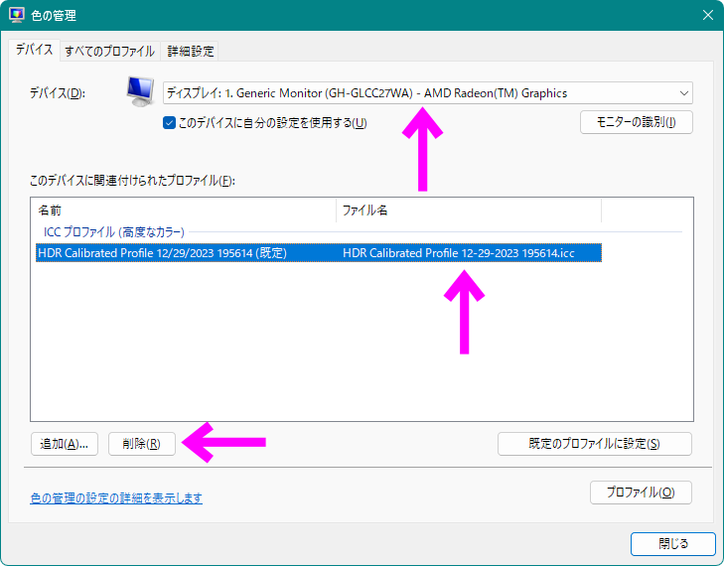Toggle このデバイスに自分の設定を使用する checkbox

click(169, 123)
